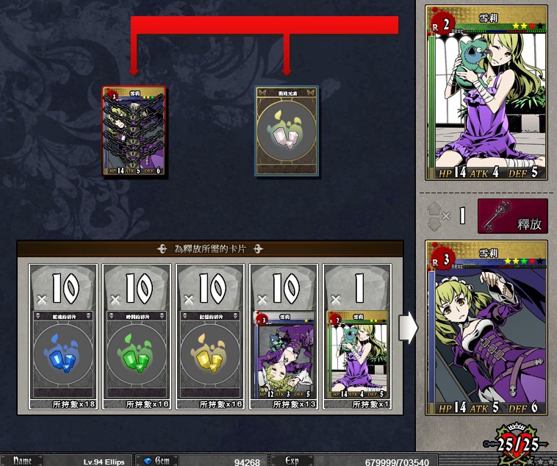557x466 pixels.
Task: Click the R3 rank badge on result card
Action: 442,260
